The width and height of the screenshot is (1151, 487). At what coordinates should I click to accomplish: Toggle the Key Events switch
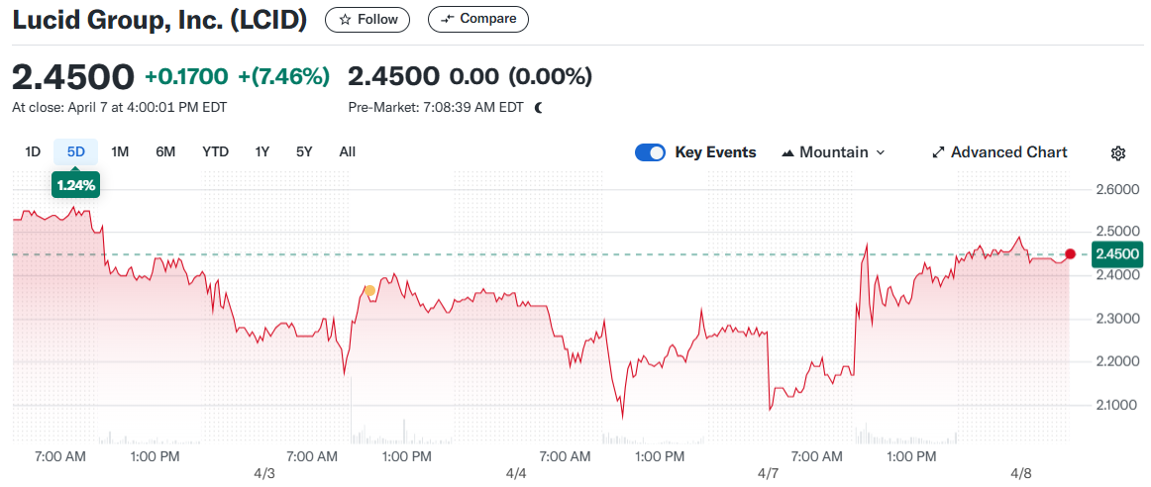[x=650, y=152]
